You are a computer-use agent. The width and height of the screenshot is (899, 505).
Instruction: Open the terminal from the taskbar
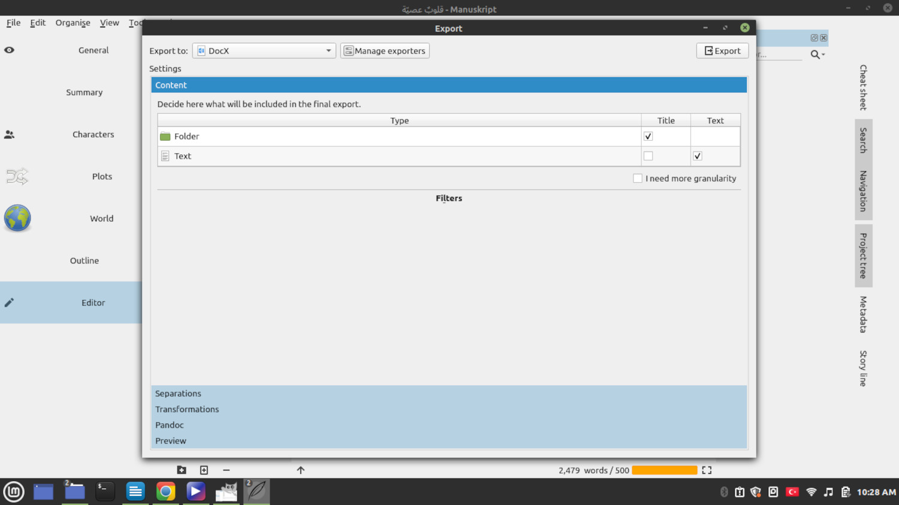pyautogui.click(x=105, y=492)
